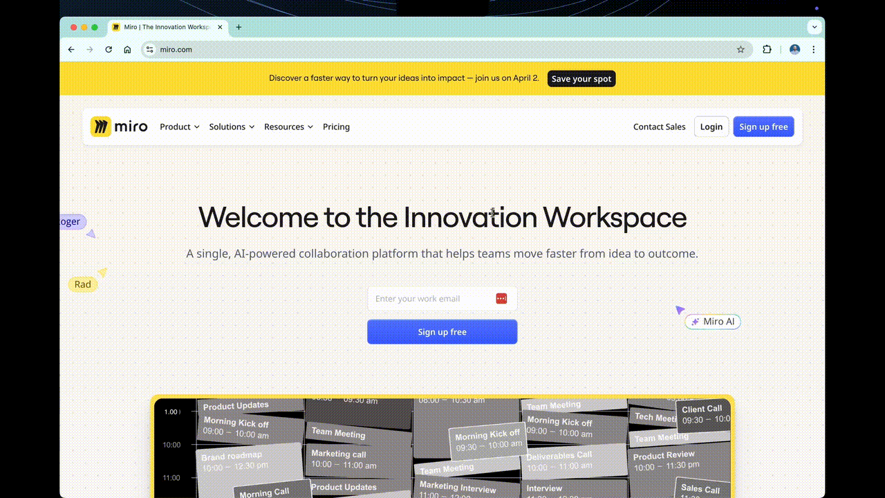Open the Chrome three-dot menu
The height and width of the screenshot is (498, 885).
click(814, 50)
